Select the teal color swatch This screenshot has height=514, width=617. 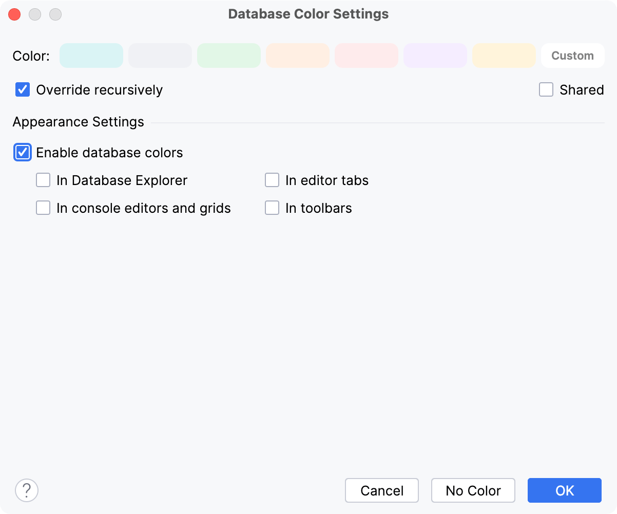click(x=91, y=56)
